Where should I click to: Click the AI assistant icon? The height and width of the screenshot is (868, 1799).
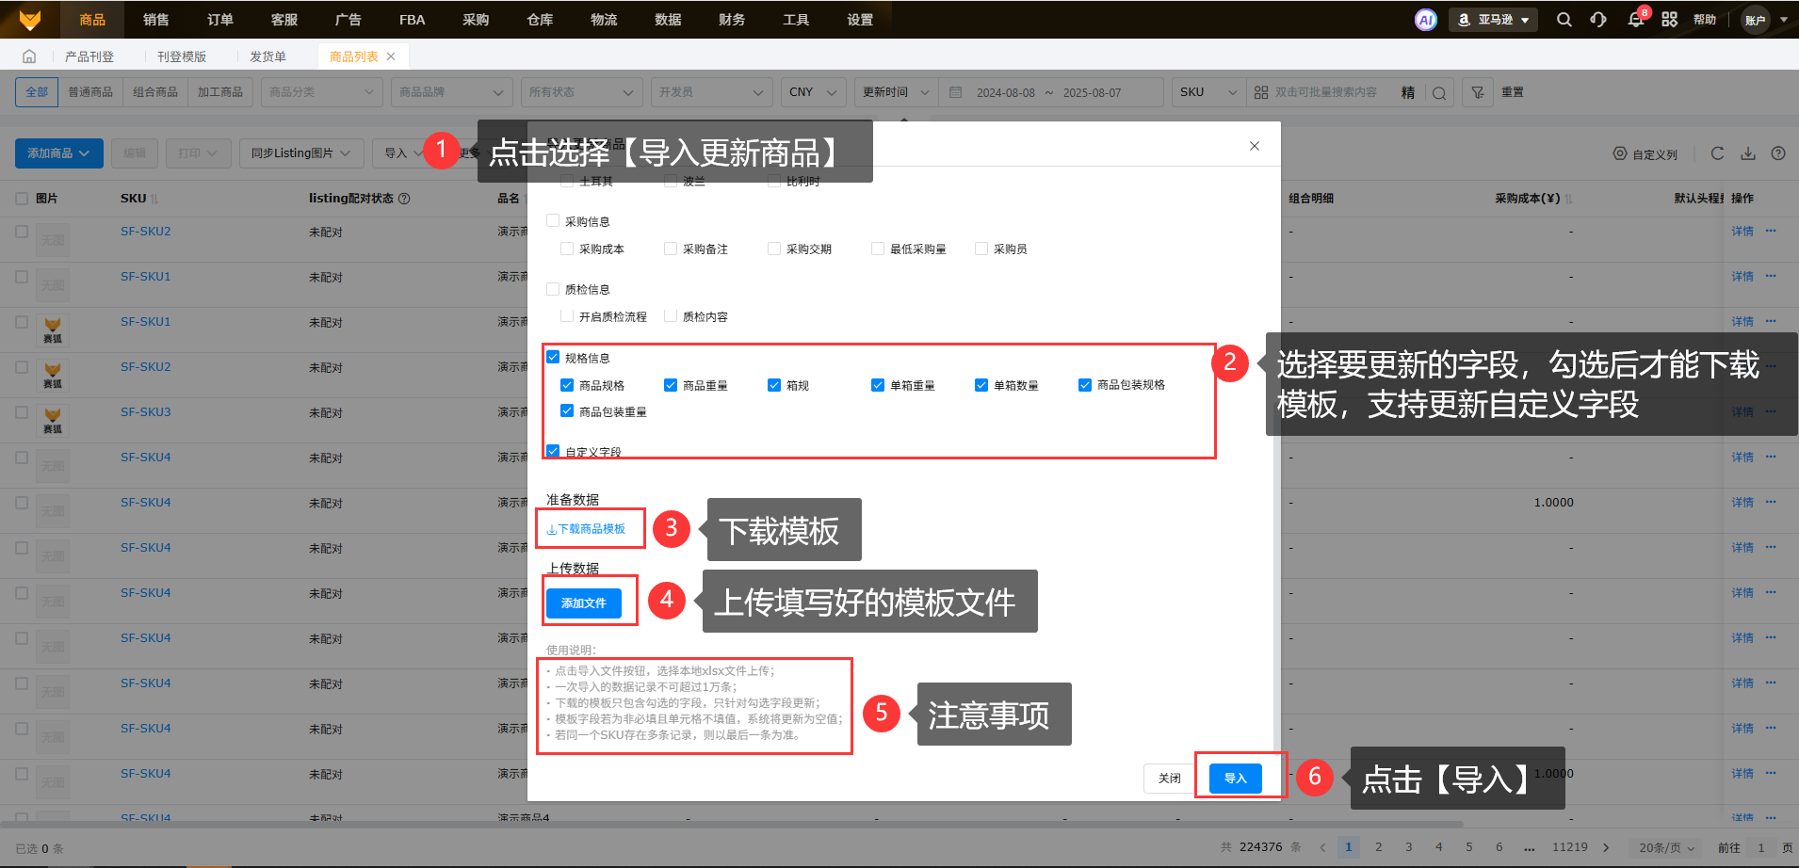click(x=1425, y=20)
